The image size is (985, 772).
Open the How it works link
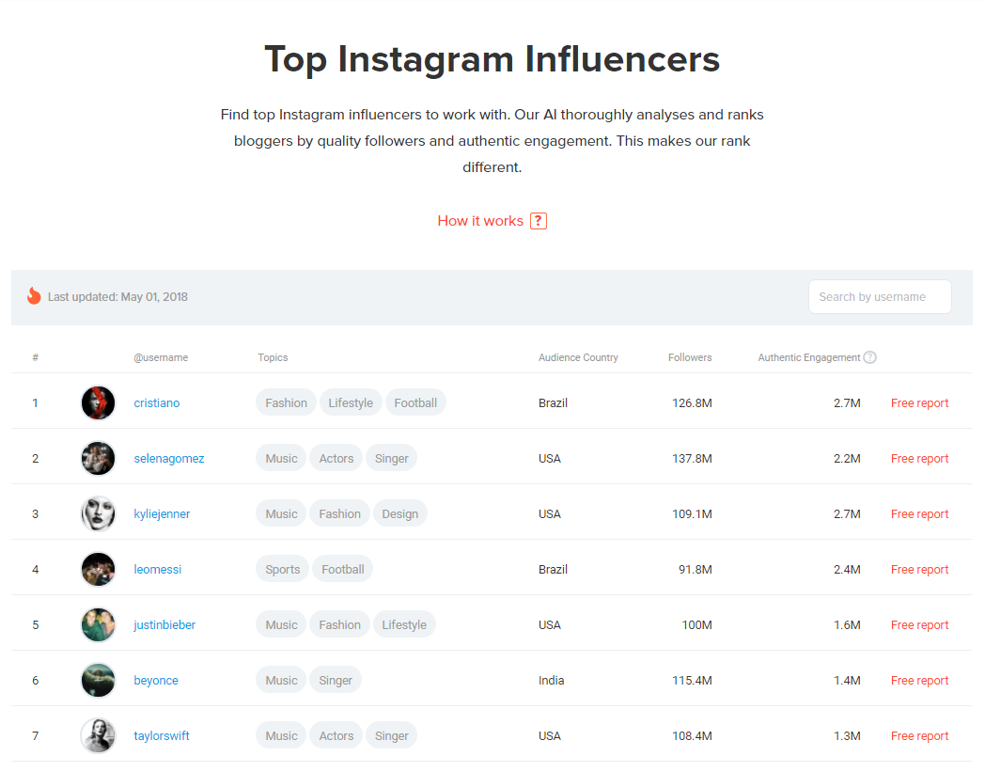click(479, 221)
